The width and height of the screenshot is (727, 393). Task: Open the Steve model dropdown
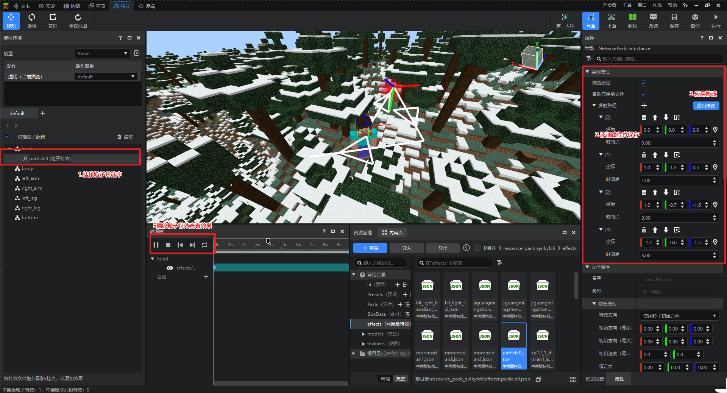point(102,53)
